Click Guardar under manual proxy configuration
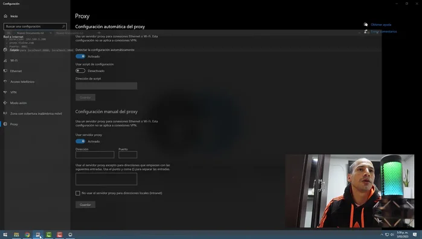The image size is (422, 239). pyautogui.click(x=85, y=205)
